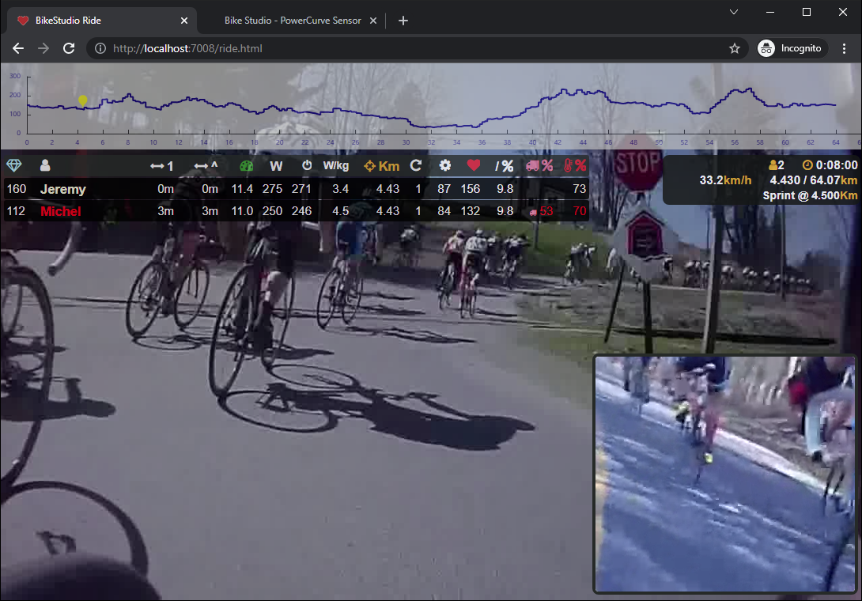This screenshot has height=601, width=862.
Task: Go back to previous page
Action: (x=18, y=48)
